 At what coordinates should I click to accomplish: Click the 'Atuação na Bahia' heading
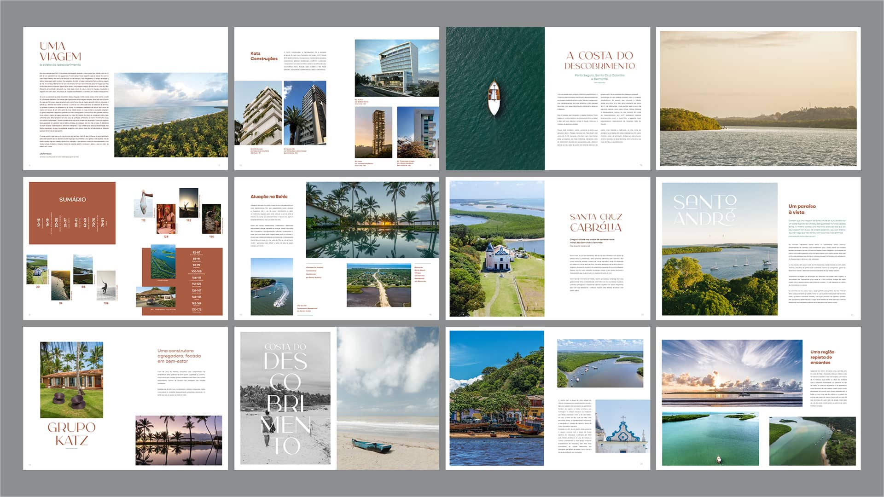269,196
